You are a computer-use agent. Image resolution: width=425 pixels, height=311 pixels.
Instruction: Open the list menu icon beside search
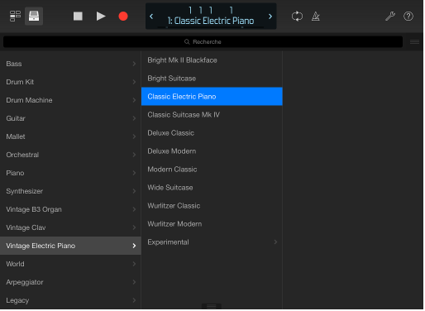click(414, 41)
